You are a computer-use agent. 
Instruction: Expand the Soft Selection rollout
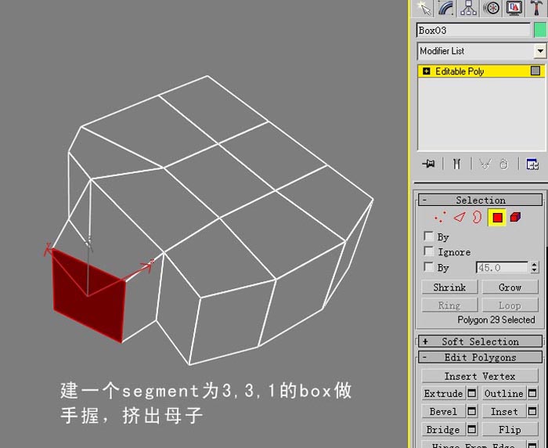[x=480, y=341]
